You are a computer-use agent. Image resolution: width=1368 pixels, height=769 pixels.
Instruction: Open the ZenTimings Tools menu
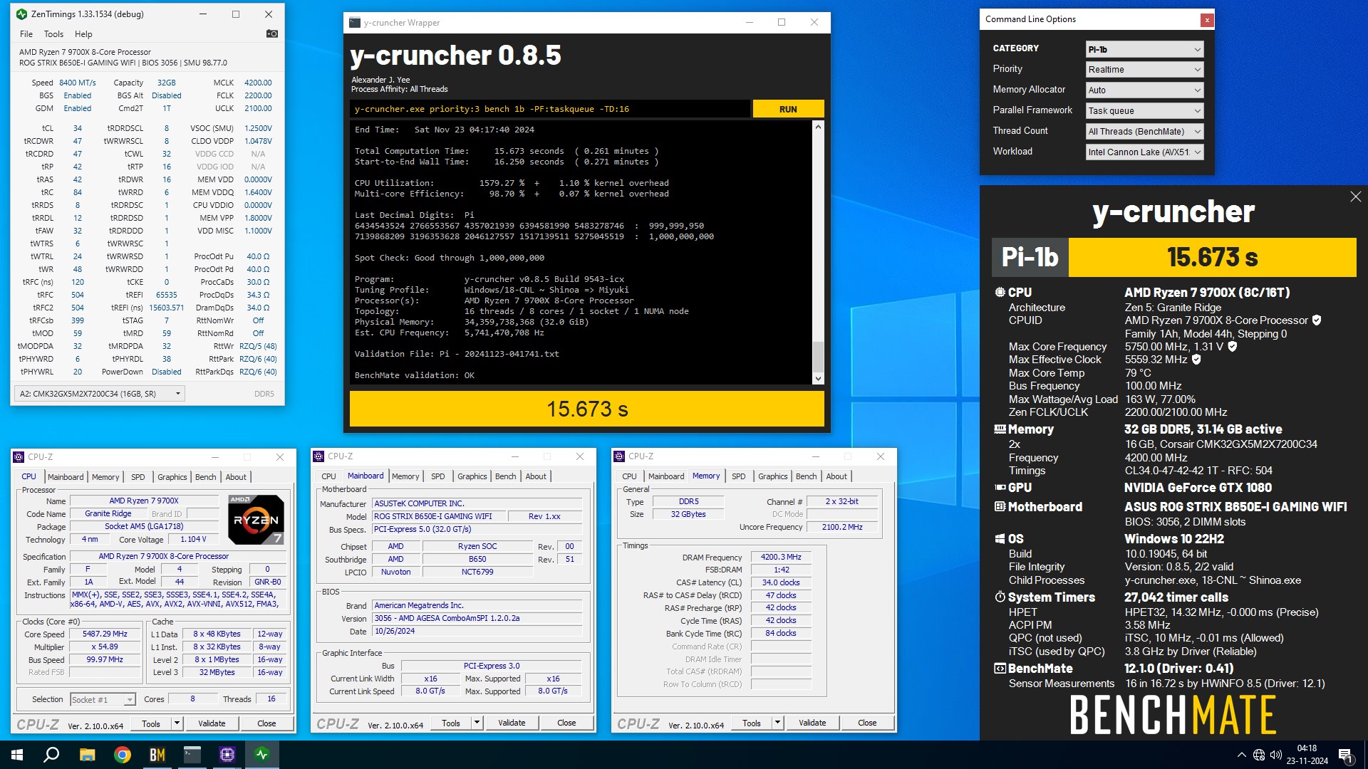[53, 34]
